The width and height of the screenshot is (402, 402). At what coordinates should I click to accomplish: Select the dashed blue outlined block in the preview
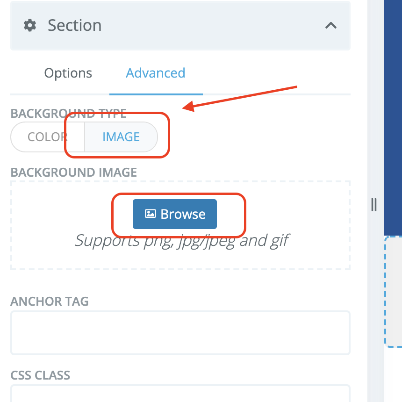[x=393, y=292]
